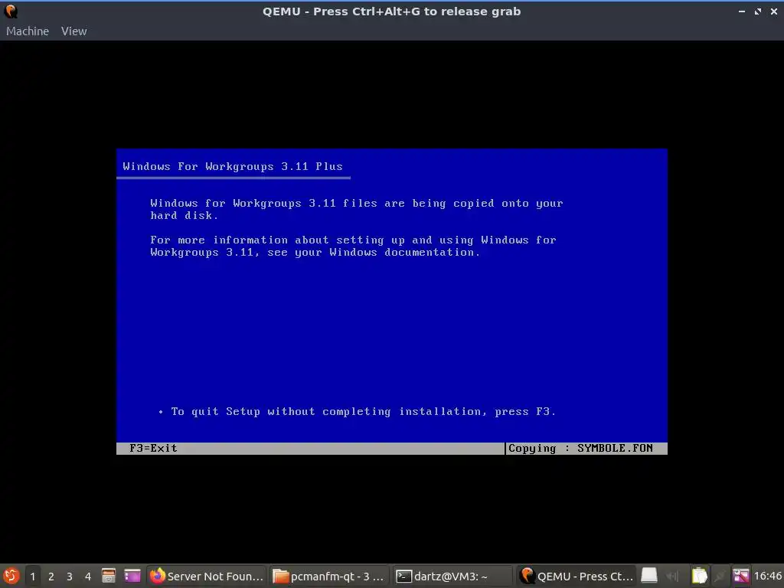Click the purple show-desktop panel icon
This screenshot has width=784, height=588.
132,576
